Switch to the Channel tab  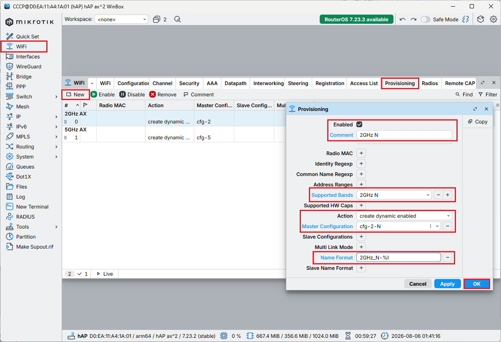(x=163, y=83)
